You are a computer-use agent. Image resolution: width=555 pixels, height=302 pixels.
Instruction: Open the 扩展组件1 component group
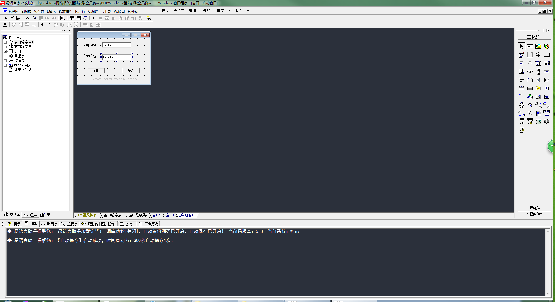pyautogui.click(x=534, y=208)
